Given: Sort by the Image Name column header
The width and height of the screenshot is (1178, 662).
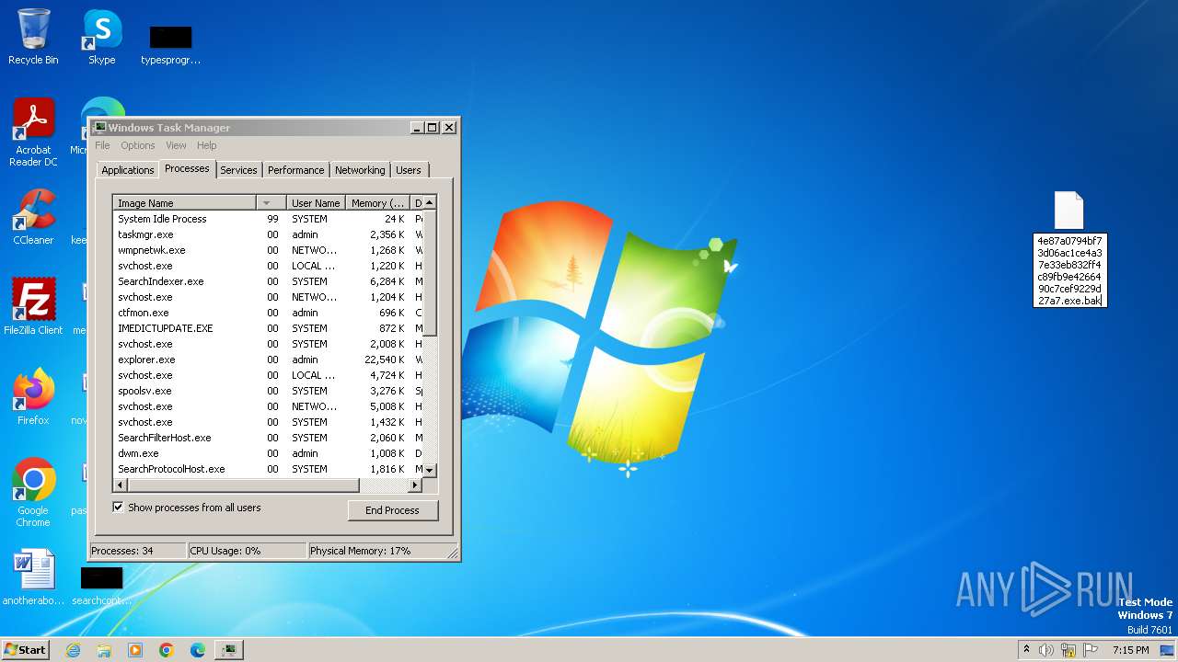Looking at the screenshot, I should (185, 203).
